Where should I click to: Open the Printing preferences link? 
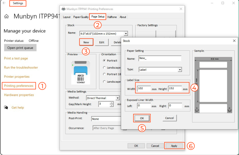[19, 86]
